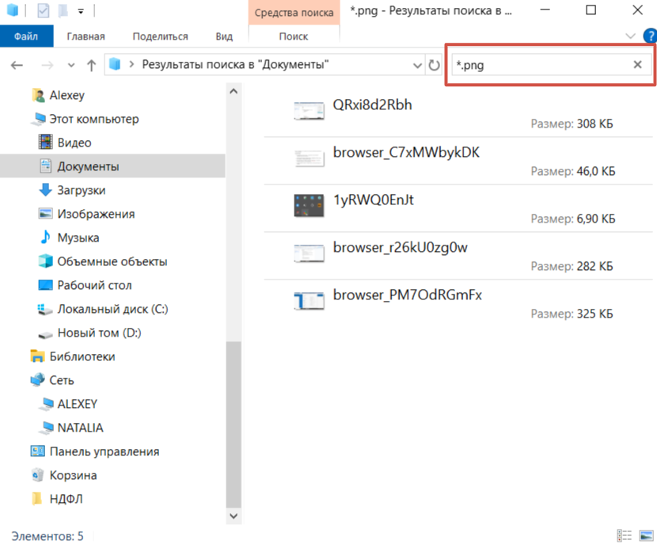Expand the address bar history dropdown
The height and width of the screenshot is (548, 657).
(417, 66)
